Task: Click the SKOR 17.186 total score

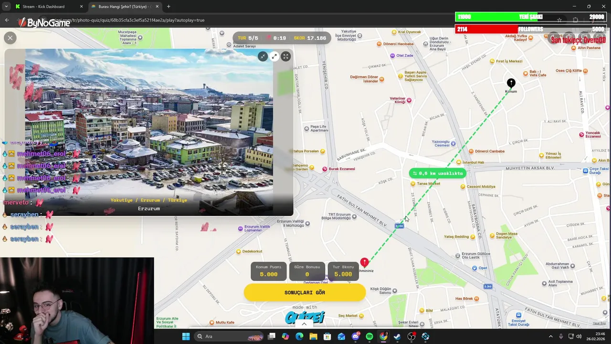Action: 310,38
